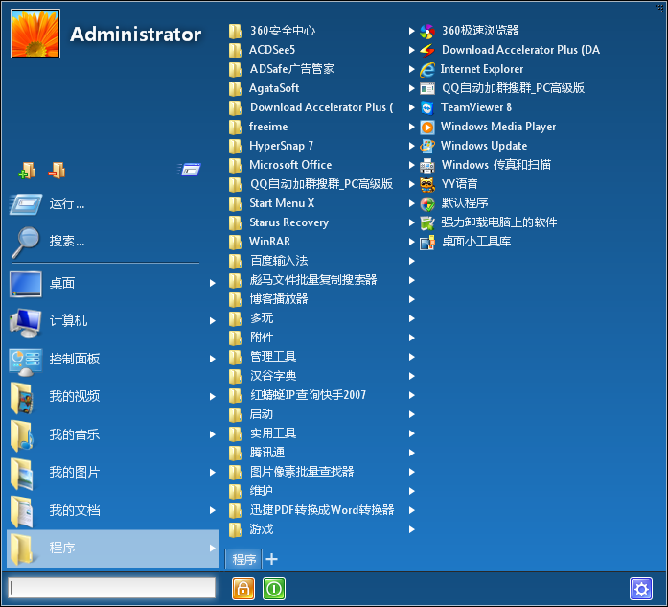The image size is (668, 607).
Task: Add a new tab with plus button
Action: 271,559
